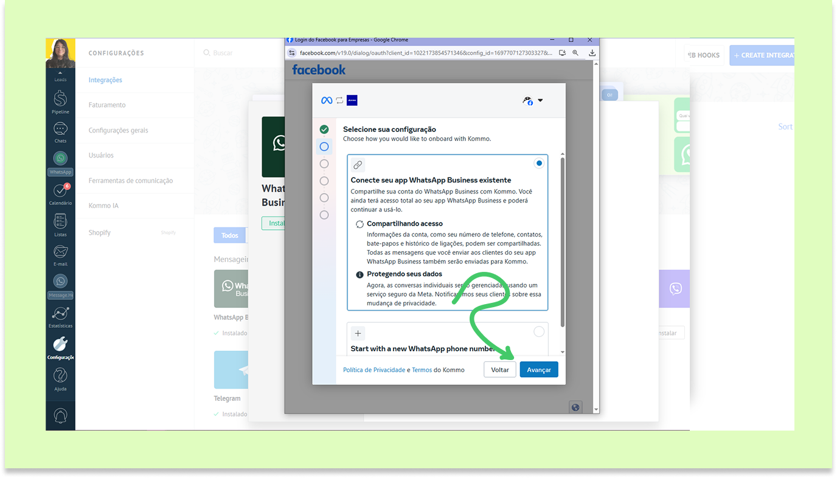Click the popup page scrollbar down arrow
The height and width of the screenshot is (478, 837).
[x=596, y=410]
